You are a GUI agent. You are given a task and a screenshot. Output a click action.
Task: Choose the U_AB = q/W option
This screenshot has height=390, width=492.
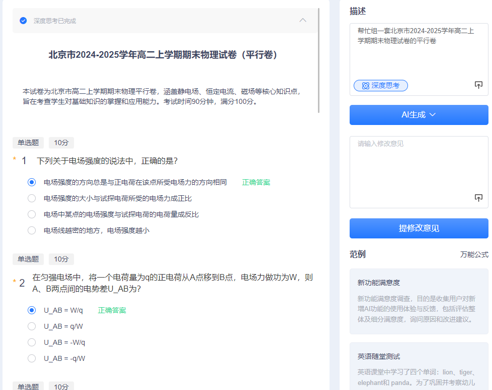(x=32, y=326)
